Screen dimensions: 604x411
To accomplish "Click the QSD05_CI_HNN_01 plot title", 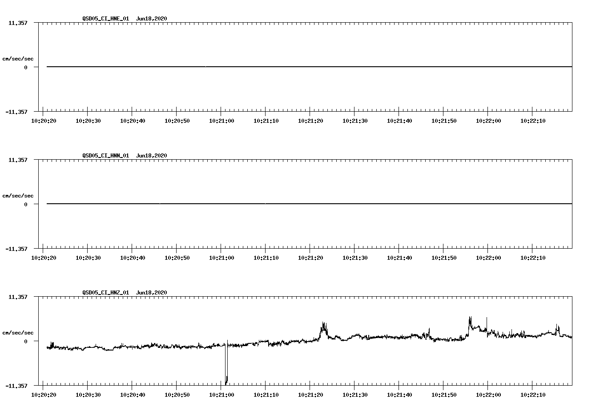I will click(106, 156).
